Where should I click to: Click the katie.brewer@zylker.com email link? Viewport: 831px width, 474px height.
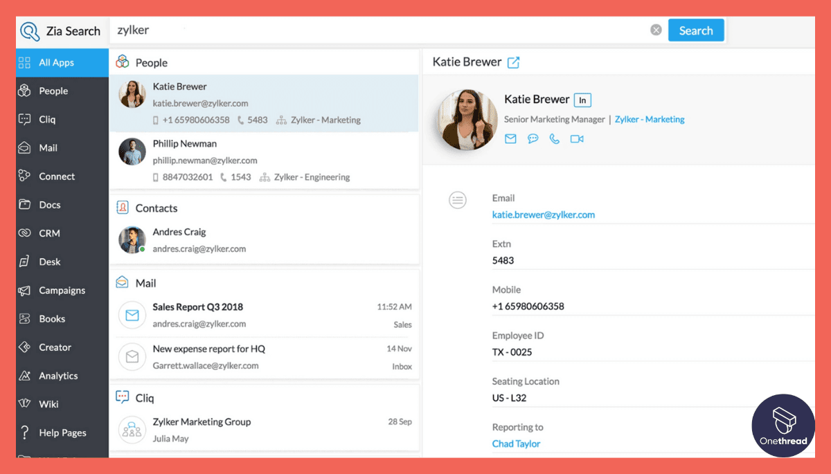pos(543,215)
